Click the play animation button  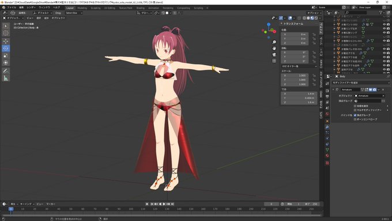(164, 204)
